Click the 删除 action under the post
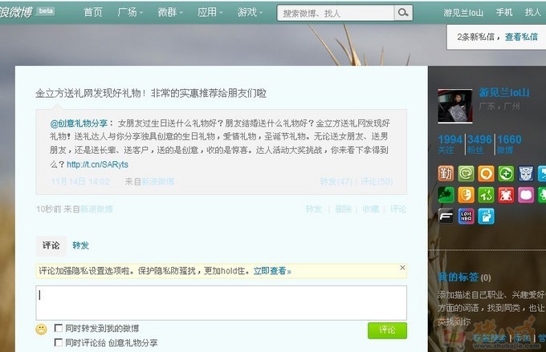This screenshot has height=352, width=546. click(x=343, y=209)
